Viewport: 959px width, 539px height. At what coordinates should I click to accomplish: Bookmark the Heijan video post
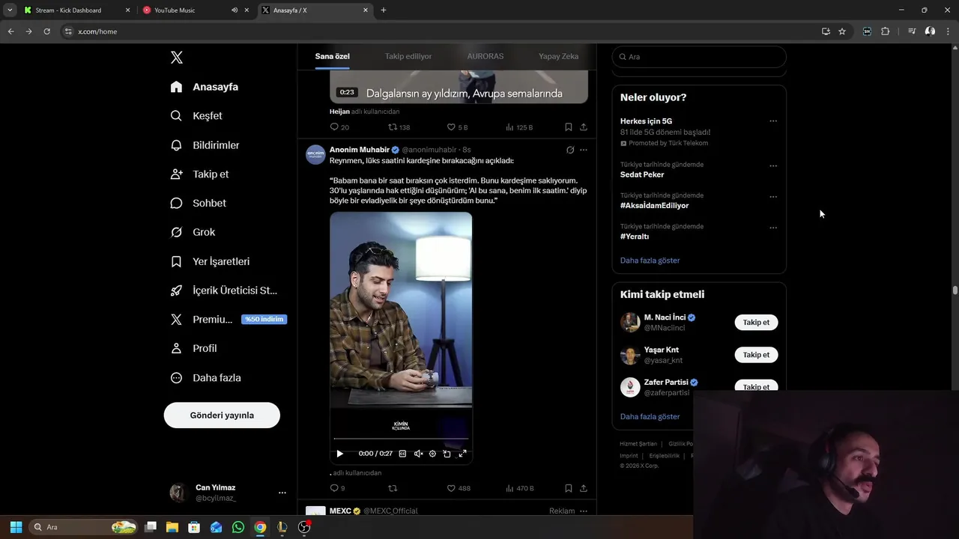click(568, 127)
